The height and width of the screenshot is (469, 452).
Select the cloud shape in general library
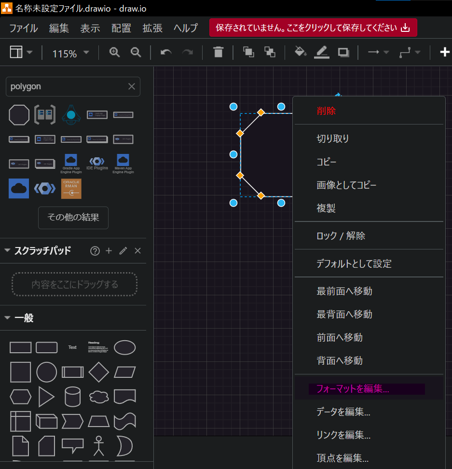[x=99, y=397]
